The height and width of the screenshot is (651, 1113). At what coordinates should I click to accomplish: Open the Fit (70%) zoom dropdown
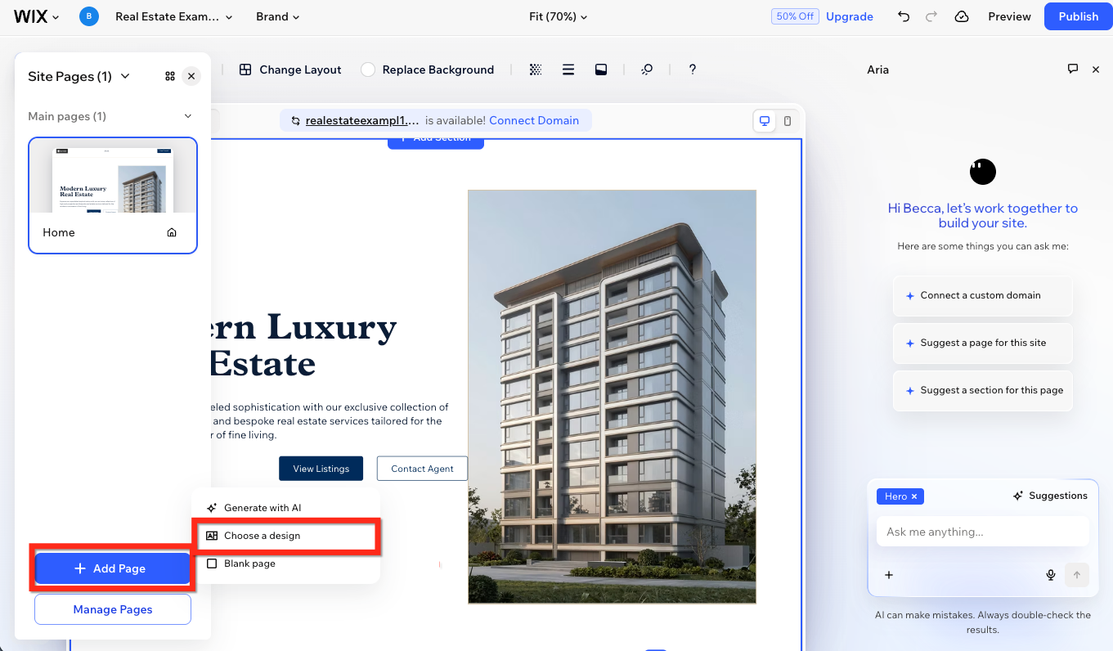(558, 16)
